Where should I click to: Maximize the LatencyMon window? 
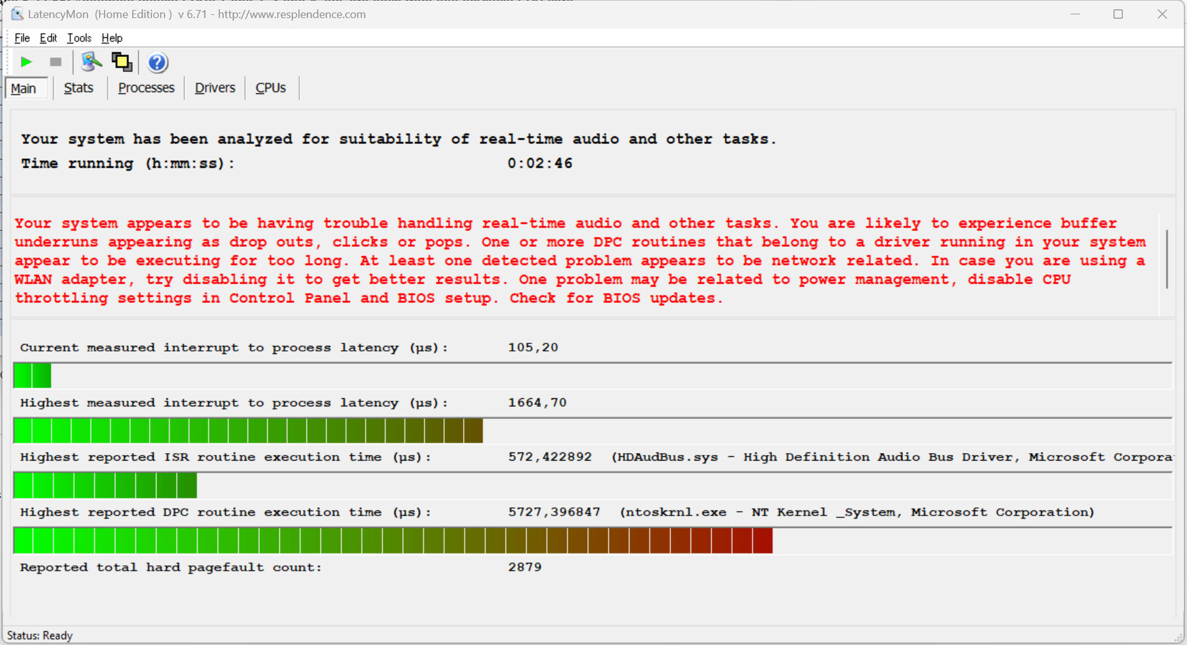[x=1118, y=14]
